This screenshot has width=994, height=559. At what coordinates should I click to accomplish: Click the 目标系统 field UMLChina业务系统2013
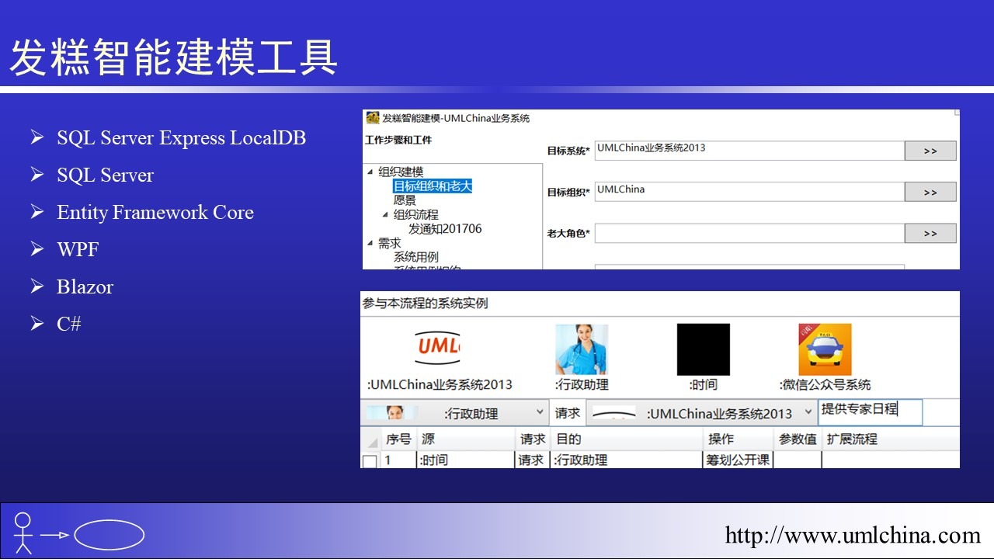[749, 151]
